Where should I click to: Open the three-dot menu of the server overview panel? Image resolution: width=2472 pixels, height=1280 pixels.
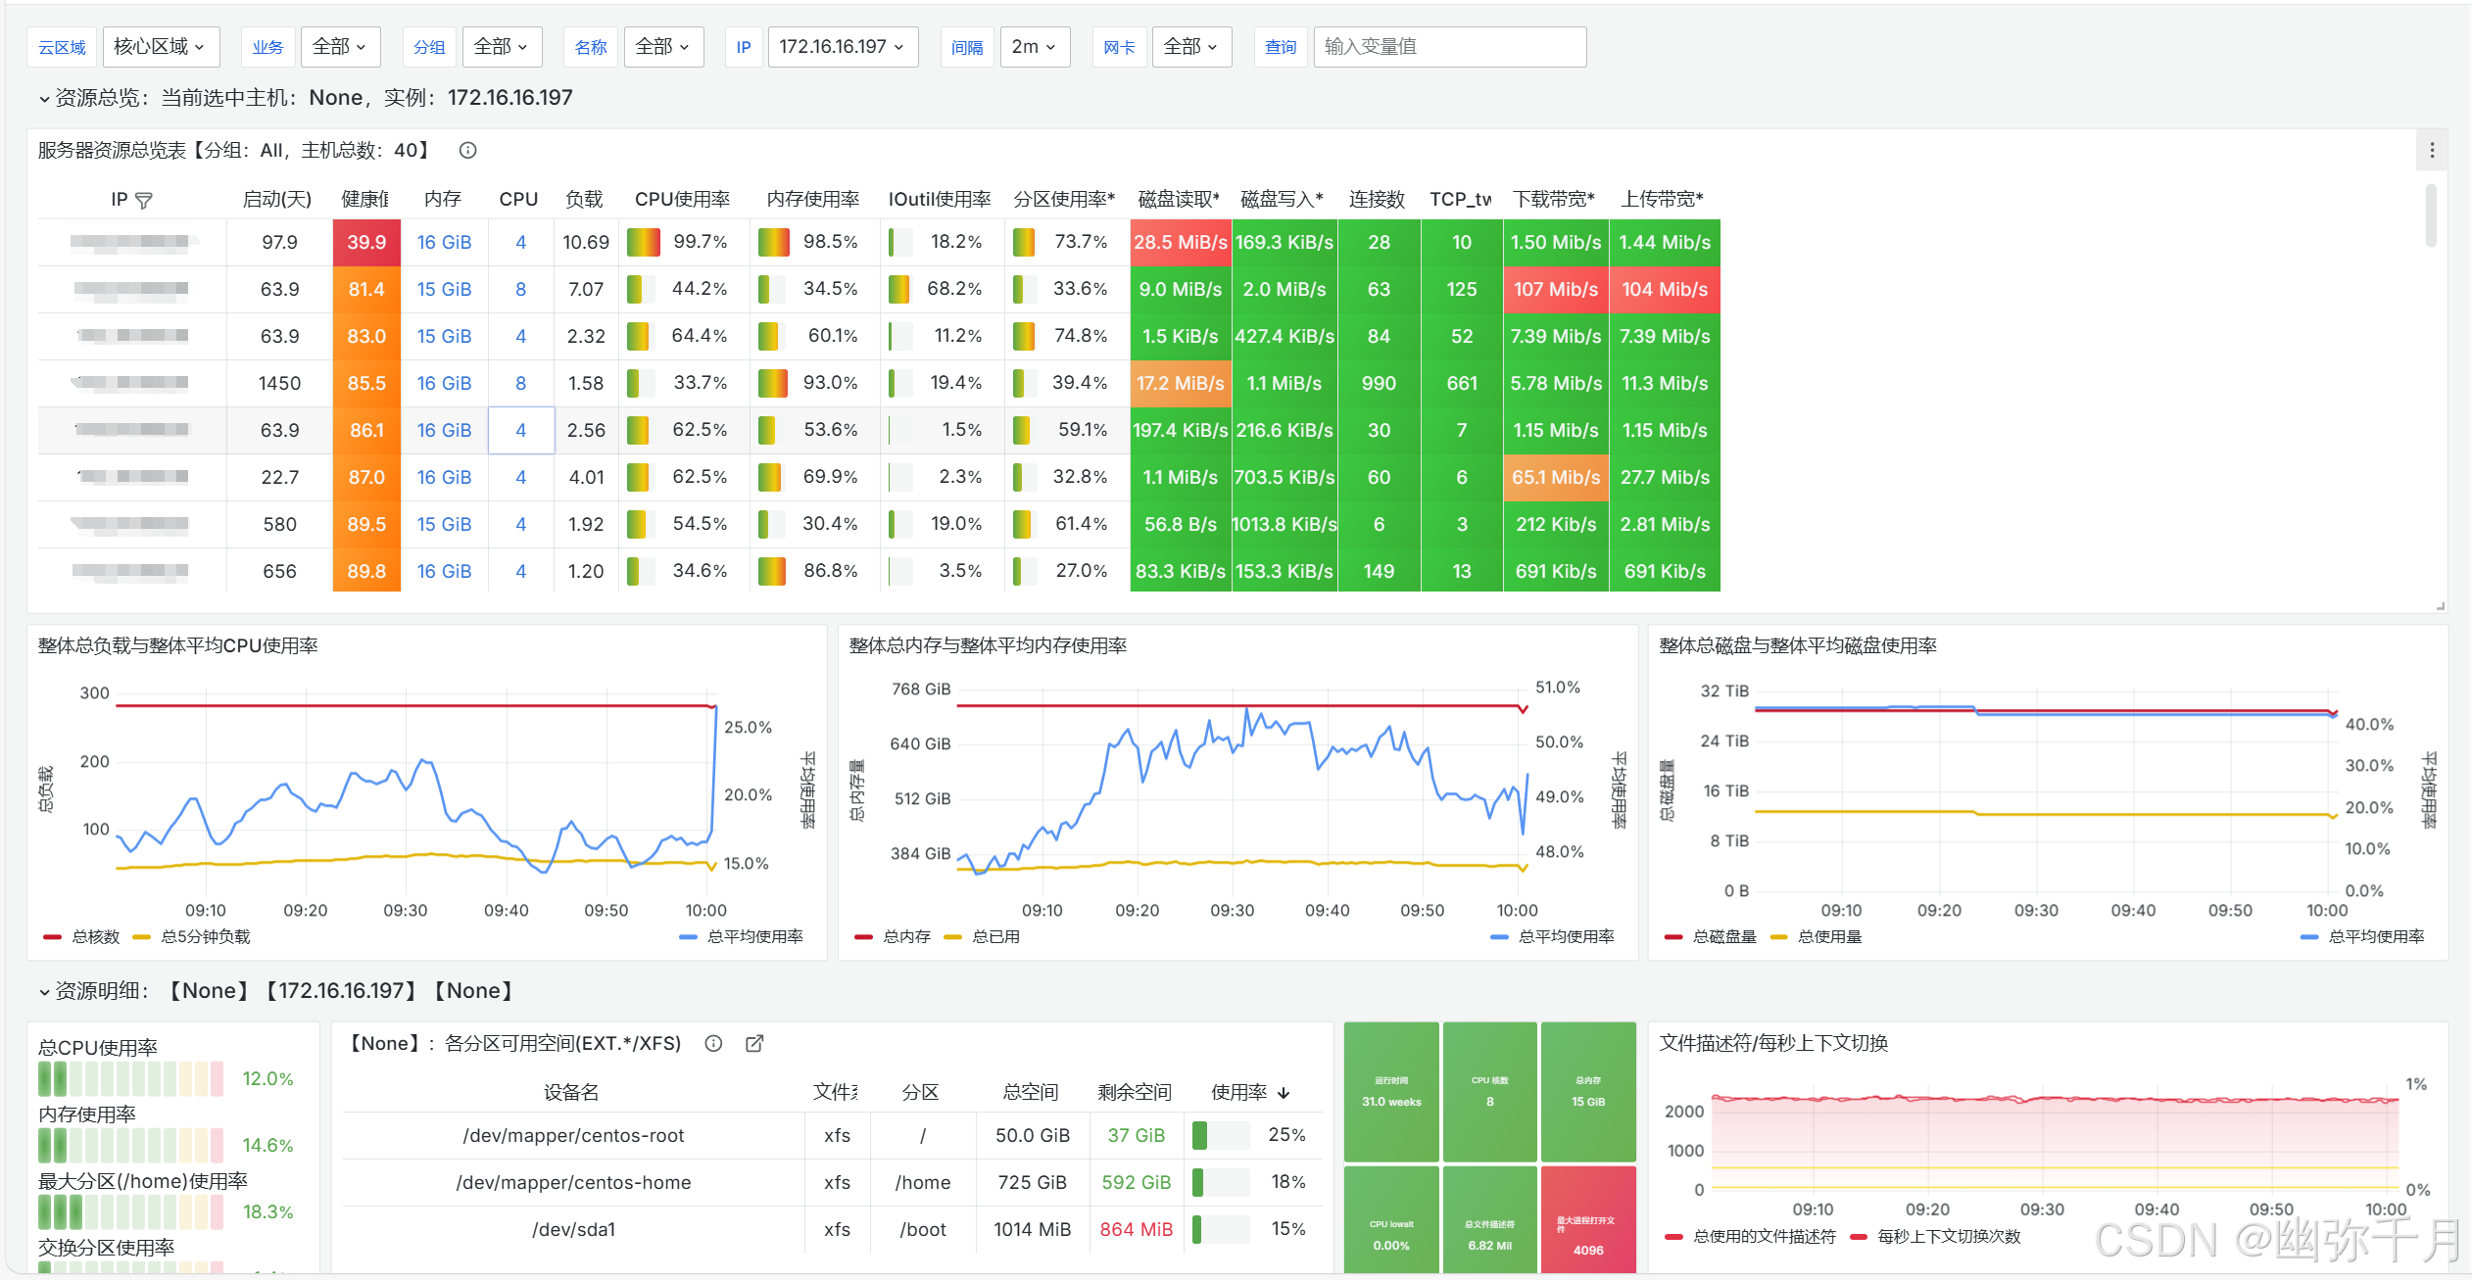(x=2432, y=151)
